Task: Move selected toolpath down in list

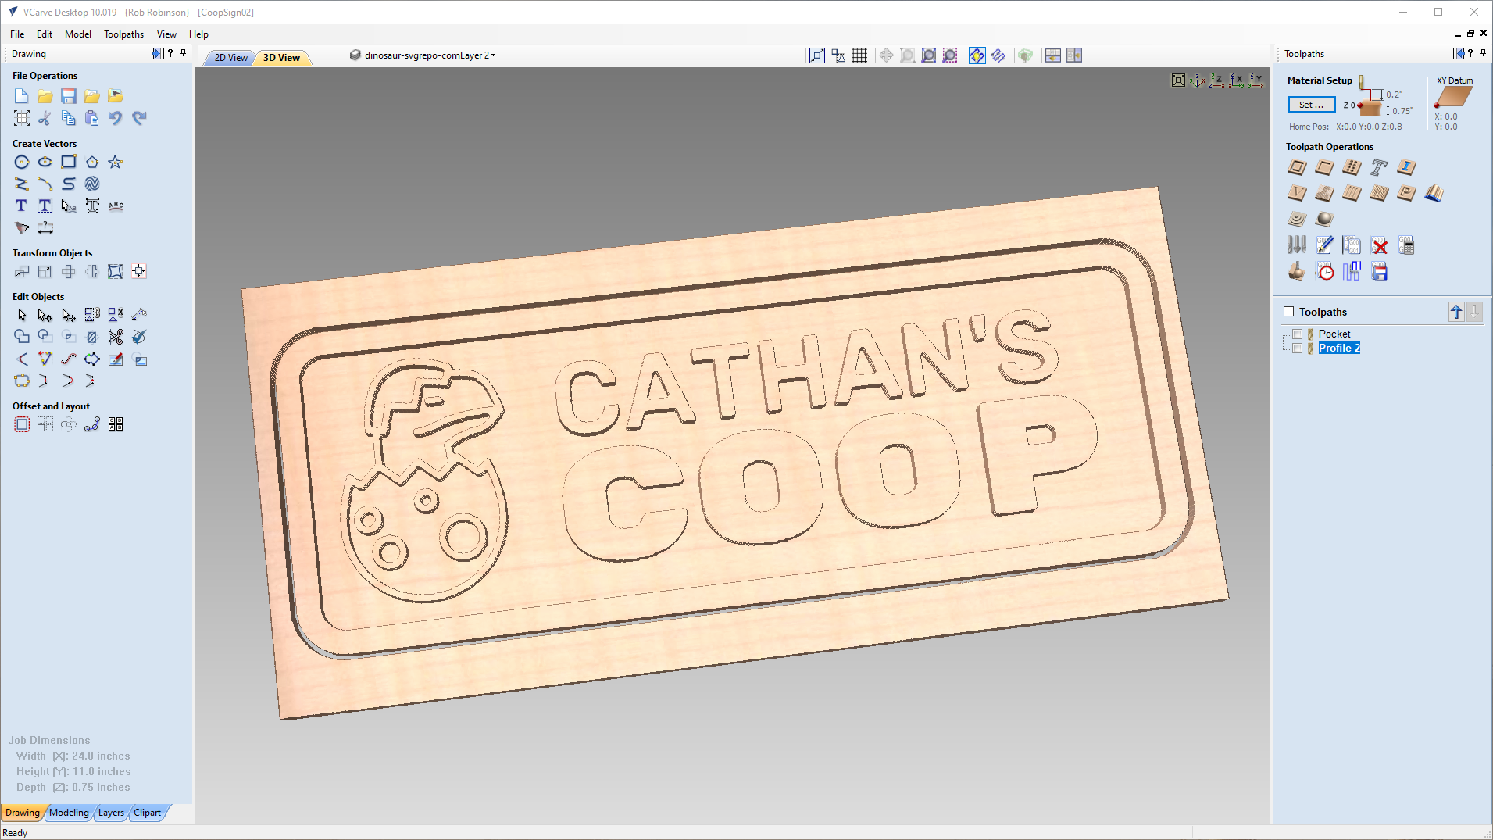Action: 1474,313
